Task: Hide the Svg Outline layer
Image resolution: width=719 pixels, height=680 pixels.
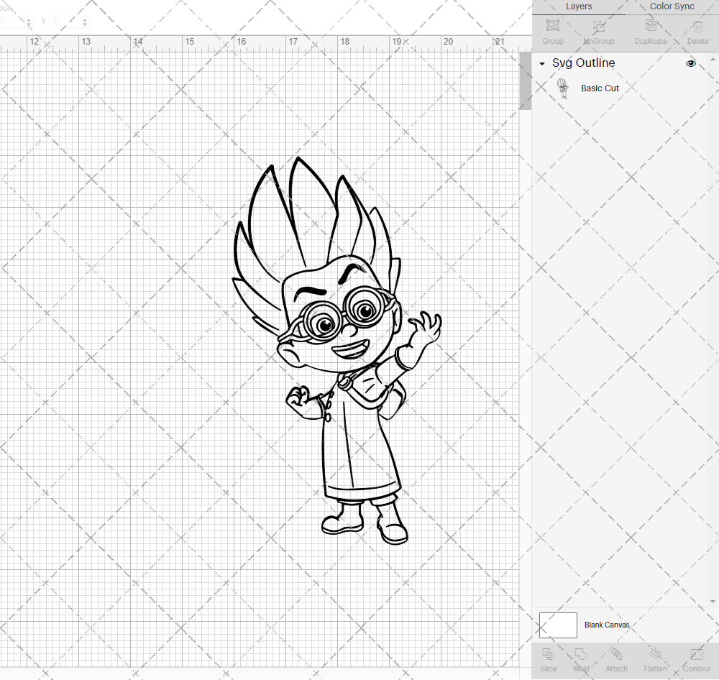Action: pyautogui.click(x=690, y=63)
